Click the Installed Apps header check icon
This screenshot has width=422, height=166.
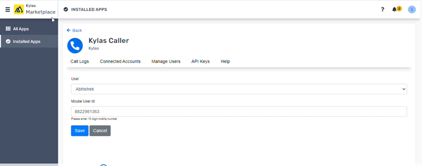click(x=66, y=9)
